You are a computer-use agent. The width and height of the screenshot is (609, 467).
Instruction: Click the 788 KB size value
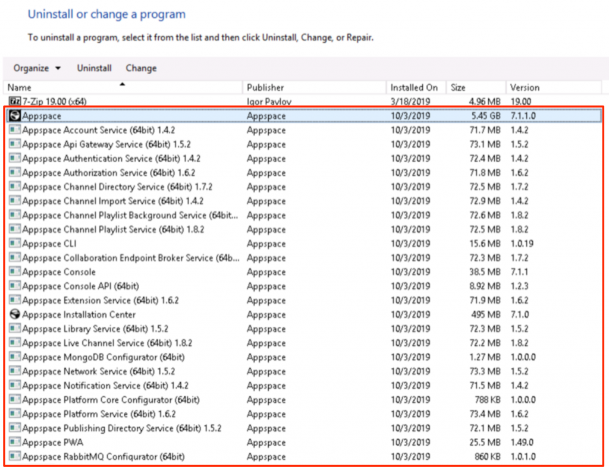click(x=488, y=399)
